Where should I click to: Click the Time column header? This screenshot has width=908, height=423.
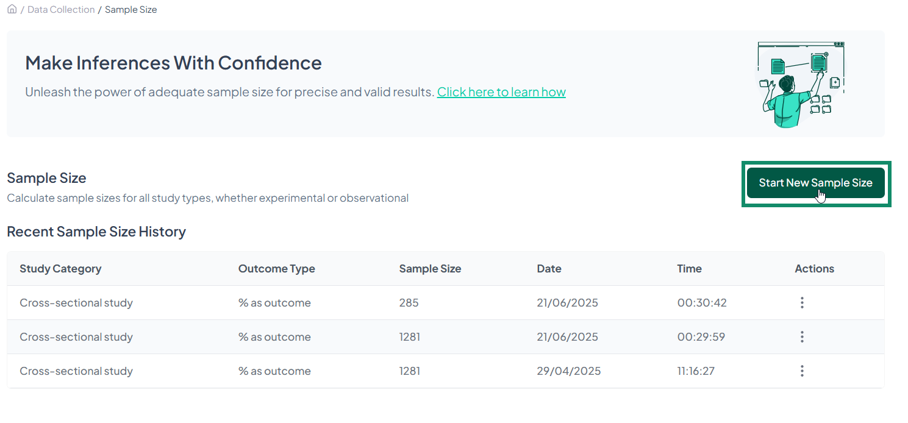(x=689, y=269)
